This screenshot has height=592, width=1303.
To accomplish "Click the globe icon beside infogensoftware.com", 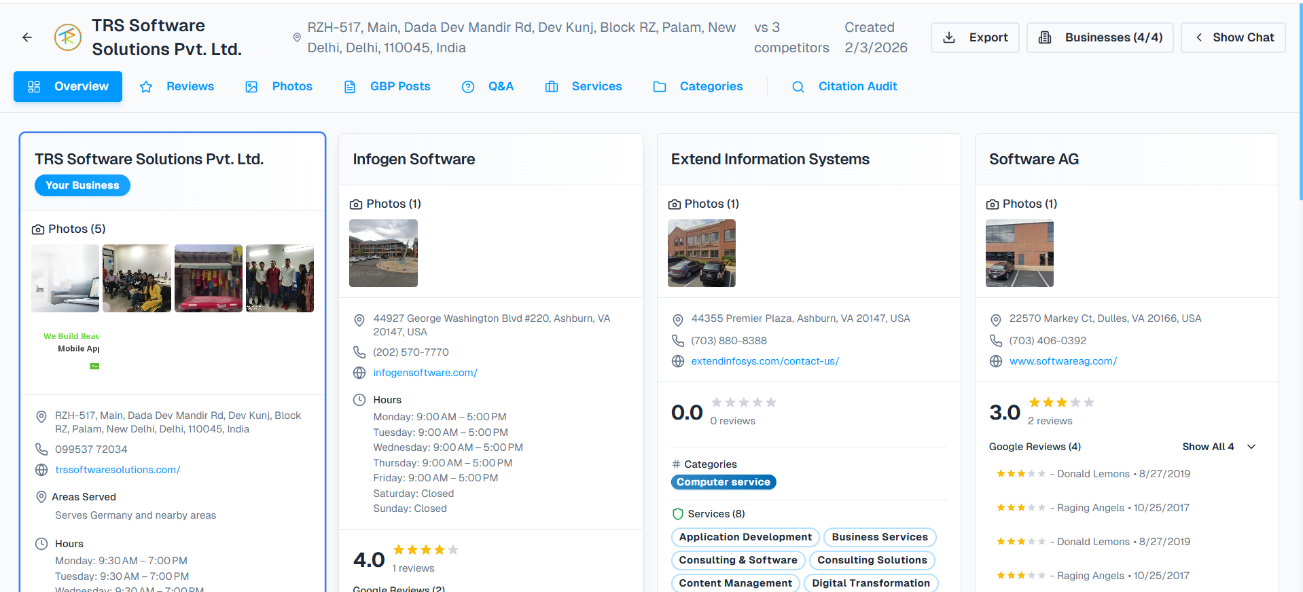I will pyautogui.click(x=359, y=373).
